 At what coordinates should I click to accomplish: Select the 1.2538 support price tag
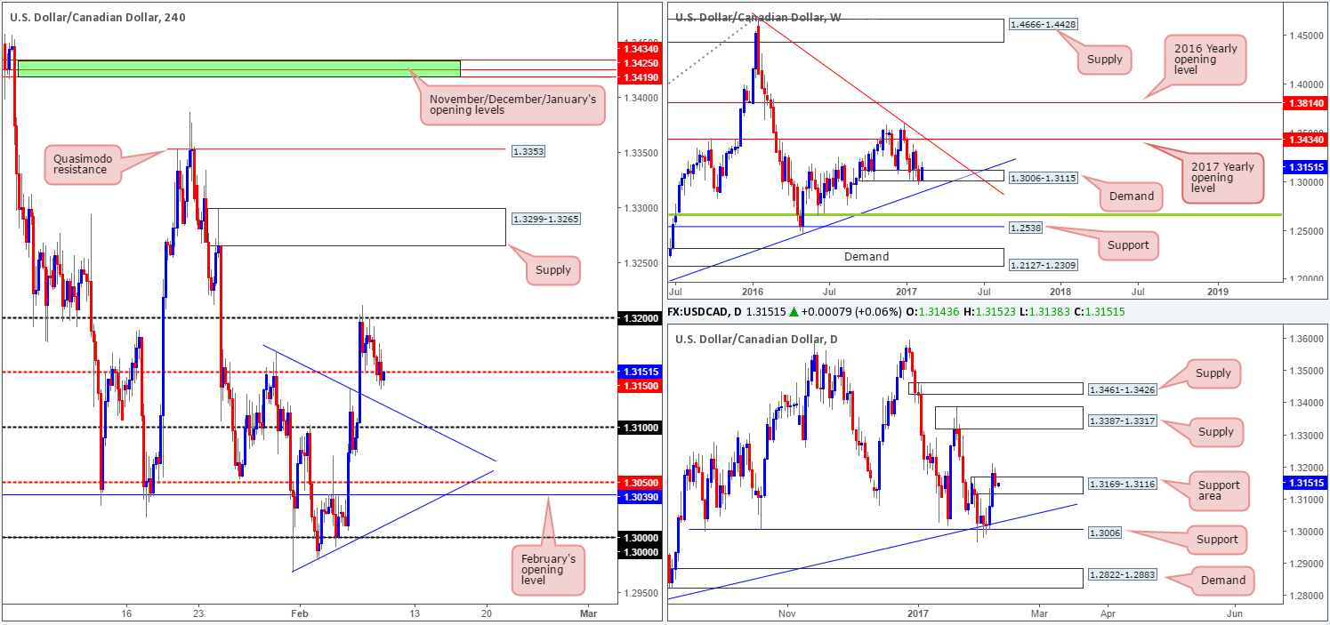pos(1027,227)
